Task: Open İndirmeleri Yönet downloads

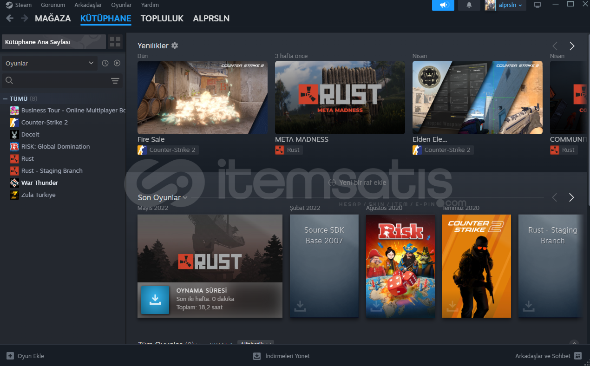Action: 281,356
